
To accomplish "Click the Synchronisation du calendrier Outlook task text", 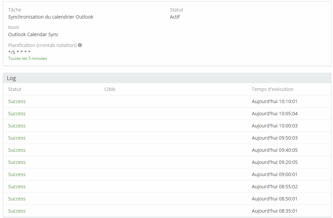I will (51, 17).
